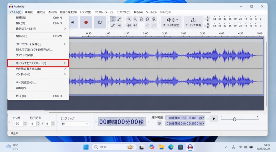Expand the プロジェクトを保存(S) submenu
Screen dimensions: 276x152
click(x=38, y=44)
